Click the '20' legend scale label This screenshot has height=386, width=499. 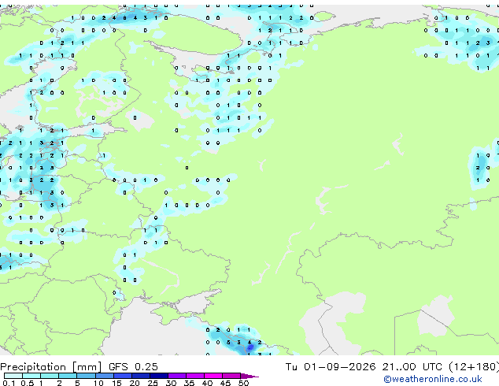tap(135, 383)
